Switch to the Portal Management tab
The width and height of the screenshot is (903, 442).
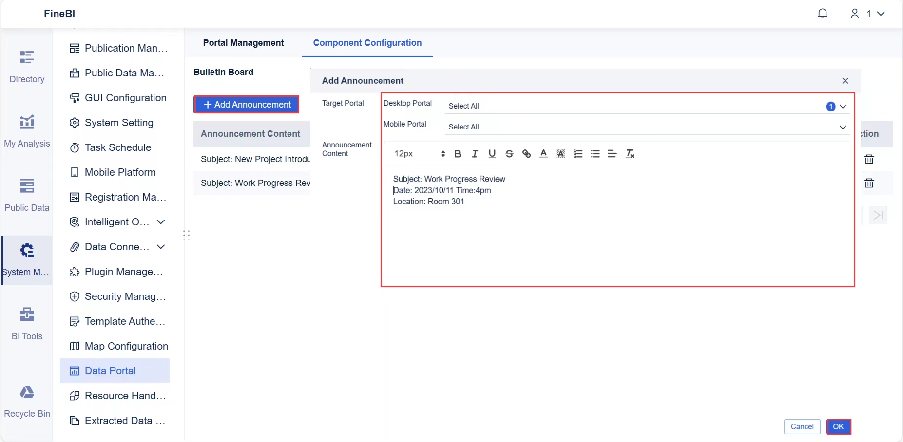point(243,43)
